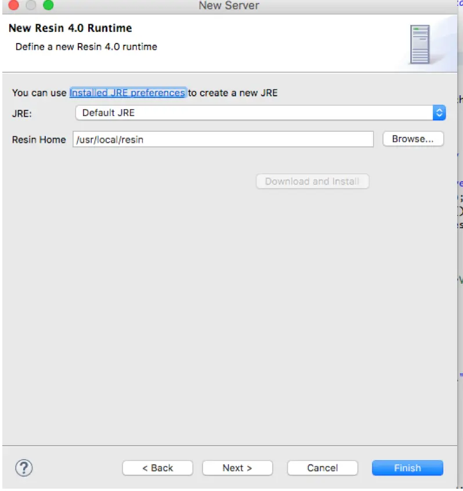Open the Installed JRE preferences link
Image resolution: width=463 pixels, height=491 pixels.
127,93
